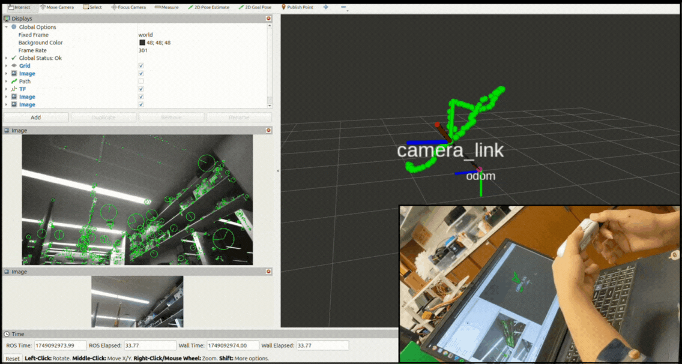Viewport: 682px width, 364px height.
Task: Click the last Image display icon in list
Action: click(x=13, y=105)
